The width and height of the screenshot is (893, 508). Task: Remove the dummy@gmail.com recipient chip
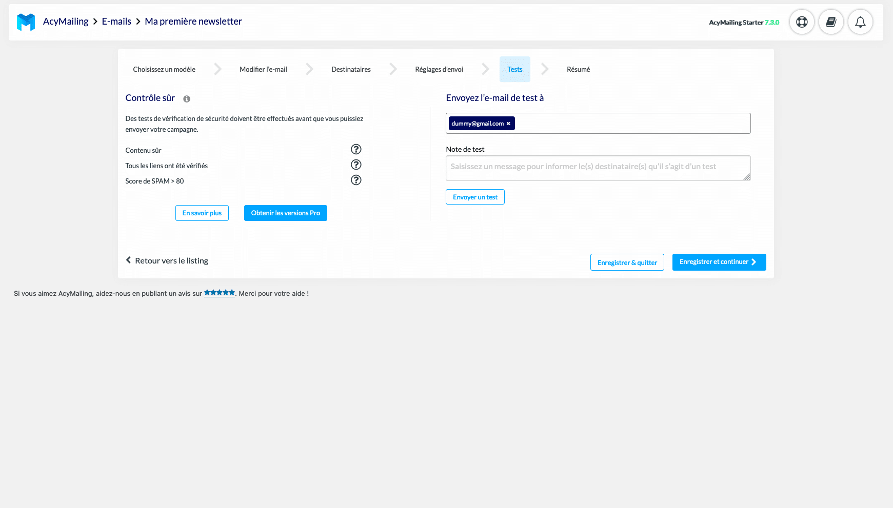pos(508,123)
